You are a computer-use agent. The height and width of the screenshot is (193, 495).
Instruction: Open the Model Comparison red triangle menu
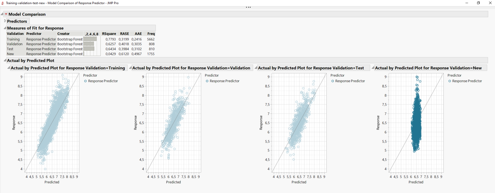(6, 14)
